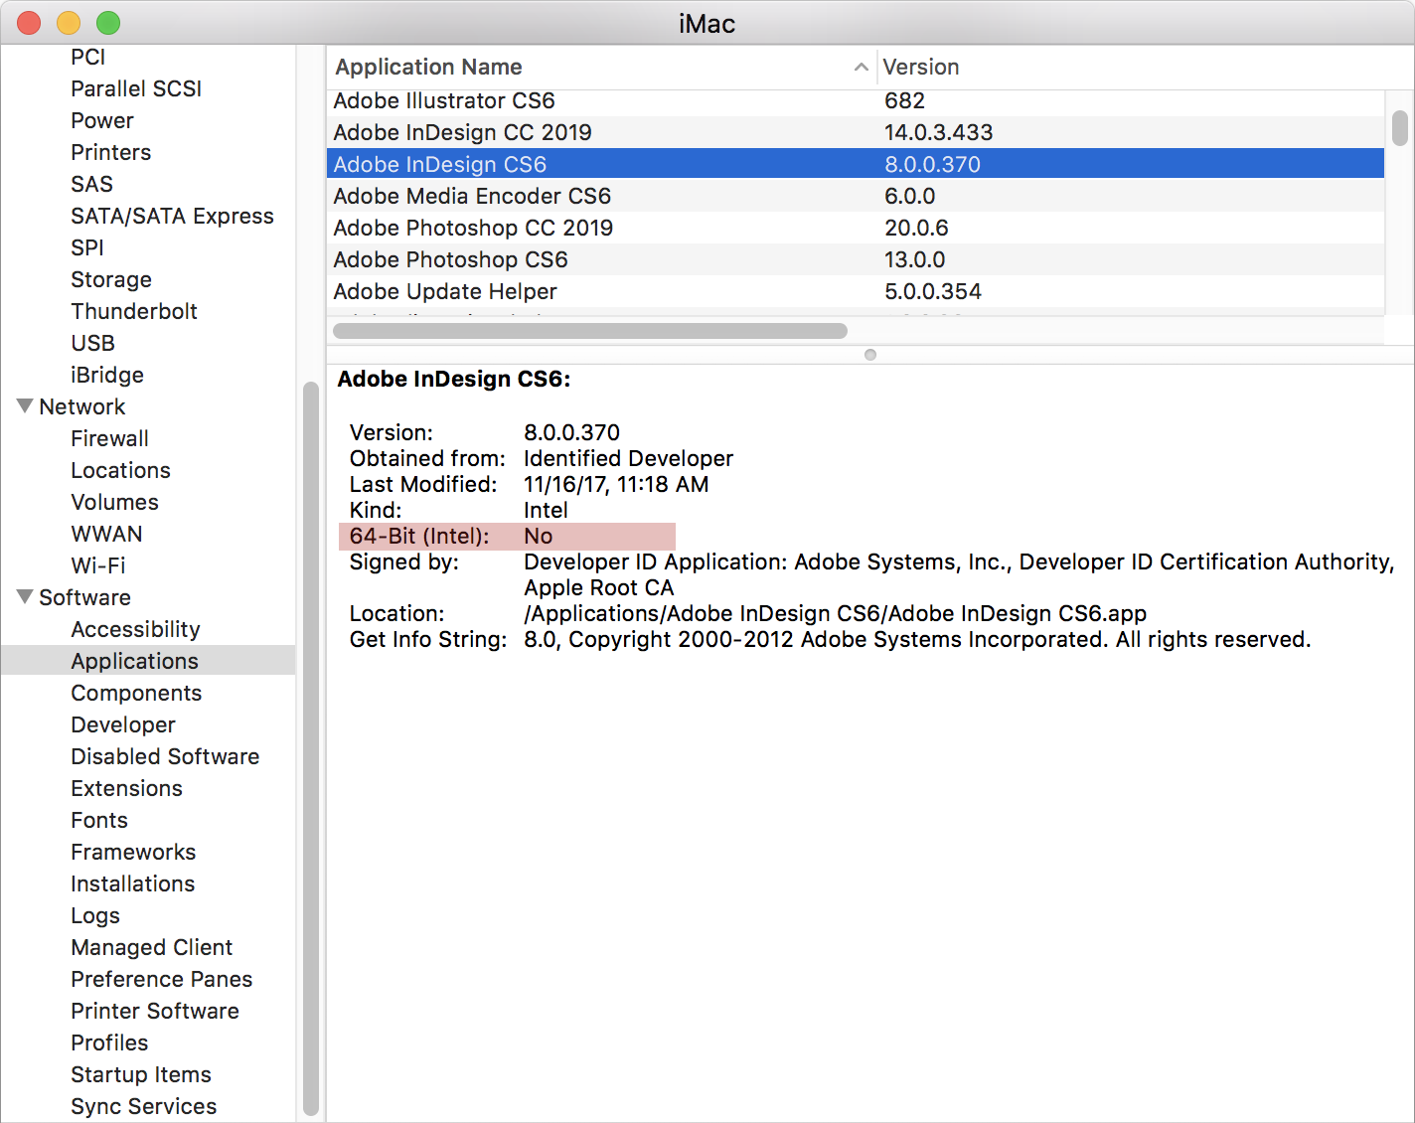Open Profiles under Software

pos(109,1043)
